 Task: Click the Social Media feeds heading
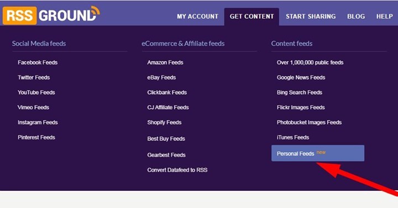[39, 44]
